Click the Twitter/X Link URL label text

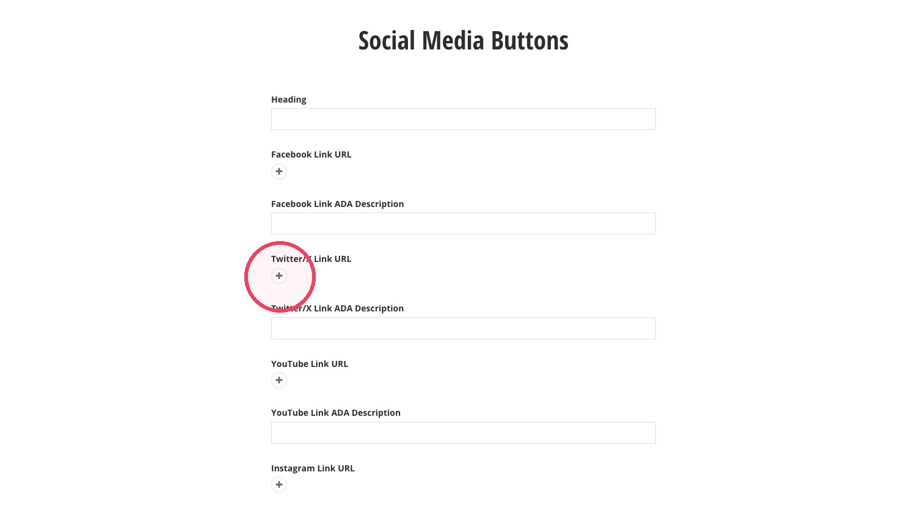311,259
